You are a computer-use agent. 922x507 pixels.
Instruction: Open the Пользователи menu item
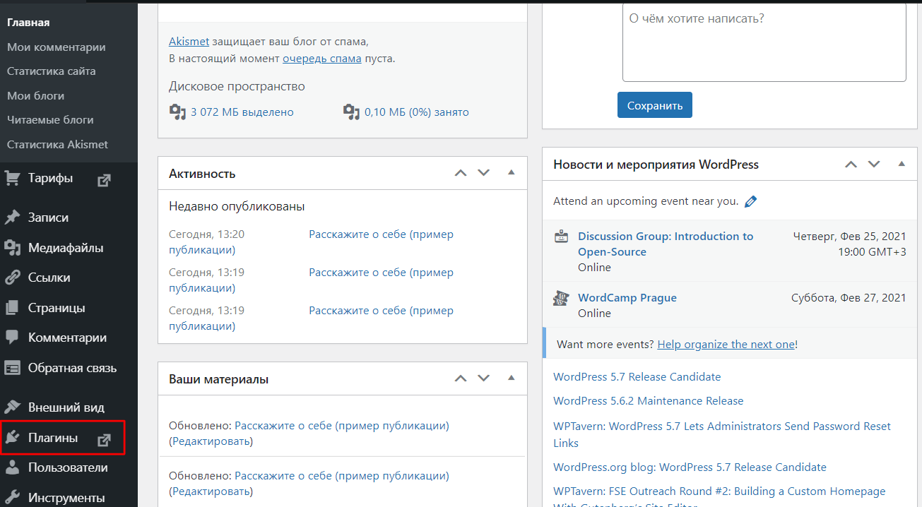[67, 467]
